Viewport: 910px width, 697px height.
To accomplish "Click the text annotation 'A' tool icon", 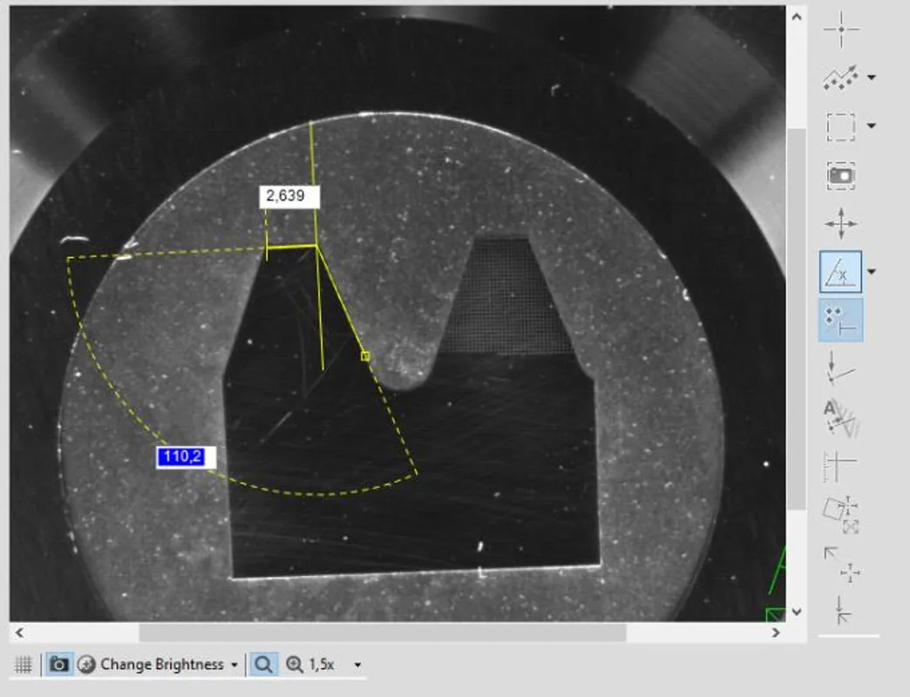I will 841,417.
